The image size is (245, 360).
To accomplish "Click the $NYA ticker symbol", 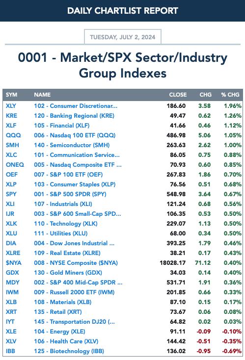I will click(x=14, y=263).
